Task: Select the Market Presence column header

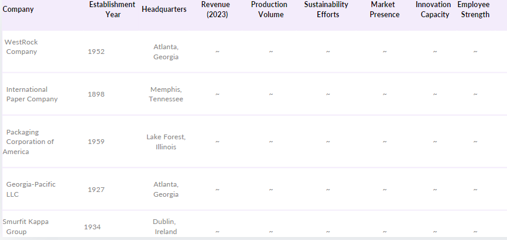Action: pos(385,9)
